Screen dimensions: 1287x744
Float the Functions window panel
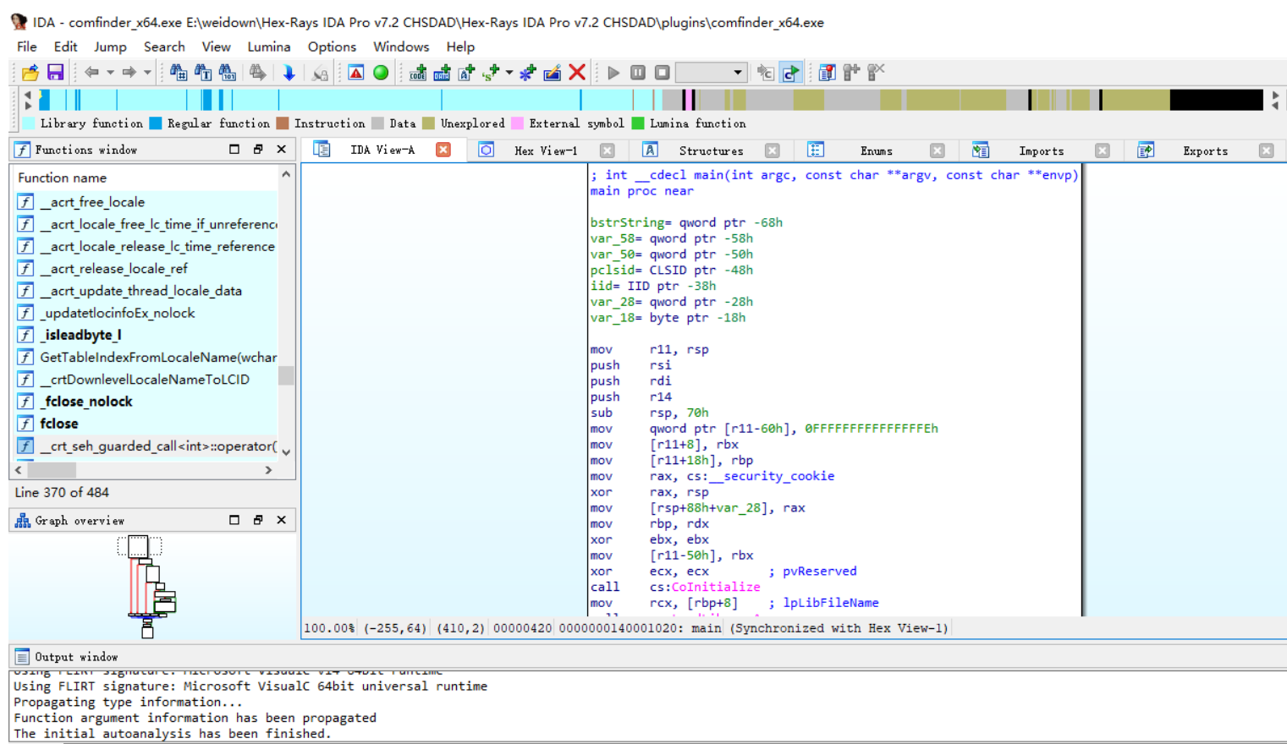click(x=258, y=150)
